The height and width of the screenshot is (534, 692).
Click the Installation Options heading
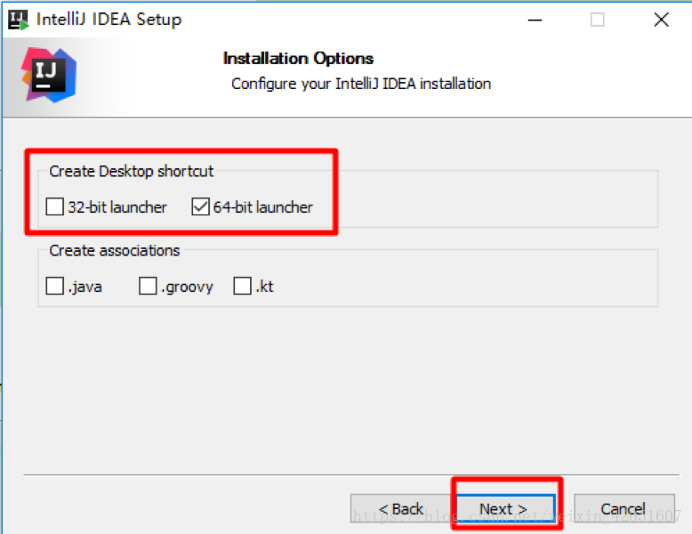click(x=298, y=59)
